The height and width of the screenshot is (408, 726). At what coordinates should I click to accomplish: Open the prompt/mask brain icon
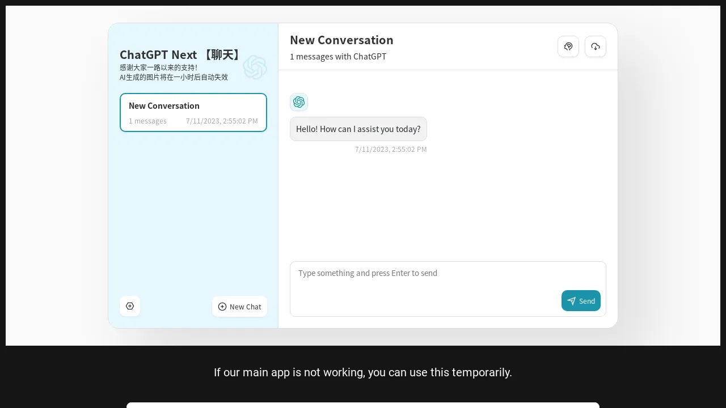[568, 46]
